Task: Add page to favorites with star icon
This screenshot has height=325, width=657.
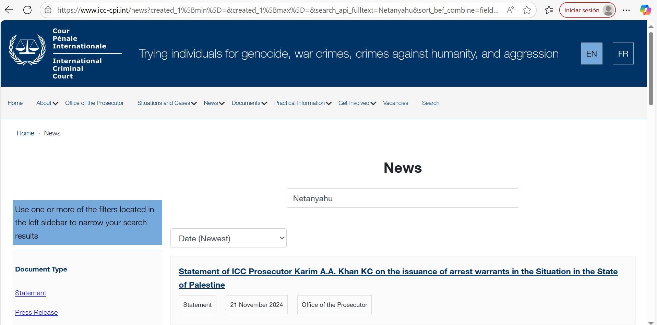Action: (527, 10)
